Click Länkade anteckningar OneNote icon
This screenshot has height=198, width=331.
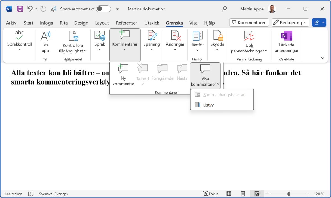[286, 36]
